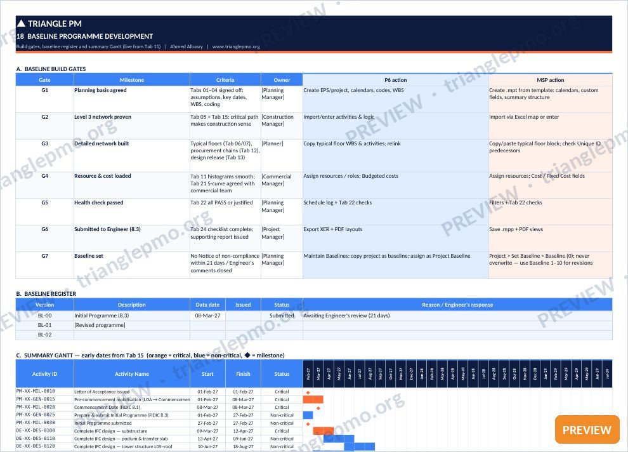
Task: Click the 'Submitted' status cell
Action: point(282,316)
